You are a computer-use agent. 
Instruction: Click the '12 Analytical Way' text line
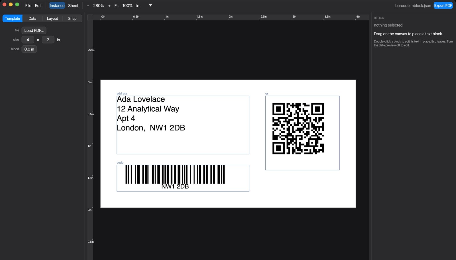[x=148, y=109]
